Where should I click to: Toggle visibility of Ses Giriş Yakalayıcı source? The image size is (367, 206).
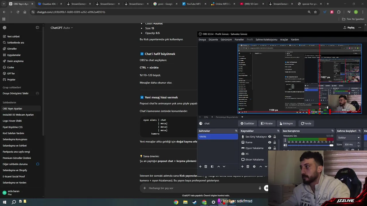270,136
